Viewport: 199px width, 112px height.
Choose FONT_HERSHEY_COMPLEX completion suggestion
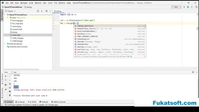tap(110, 36)
